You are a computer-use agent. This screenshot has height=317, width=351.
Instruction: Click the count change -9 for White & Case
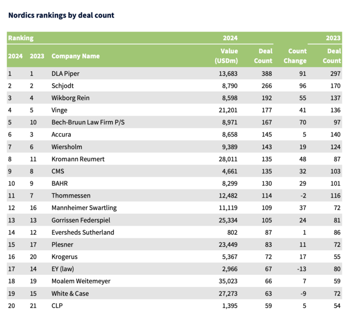[303, 293]
